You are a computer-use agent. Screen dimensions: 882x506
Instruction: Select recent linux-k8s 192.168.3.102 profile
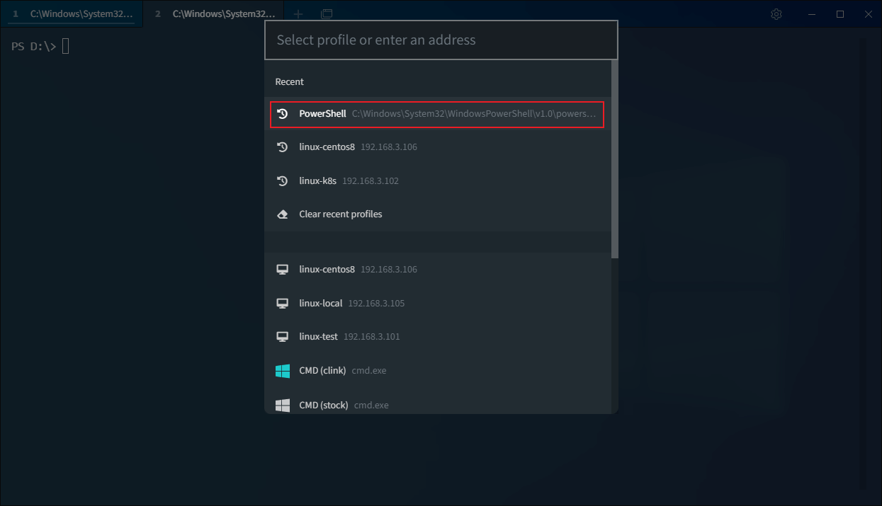[x=437, y=180]
